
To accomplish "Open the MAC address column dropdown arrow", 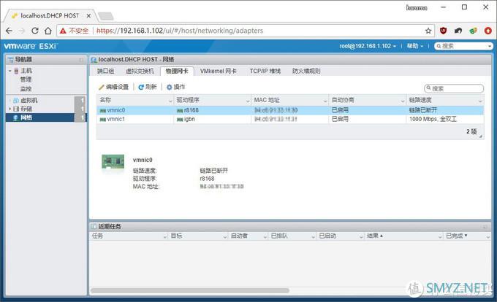I will pos(325,101).
